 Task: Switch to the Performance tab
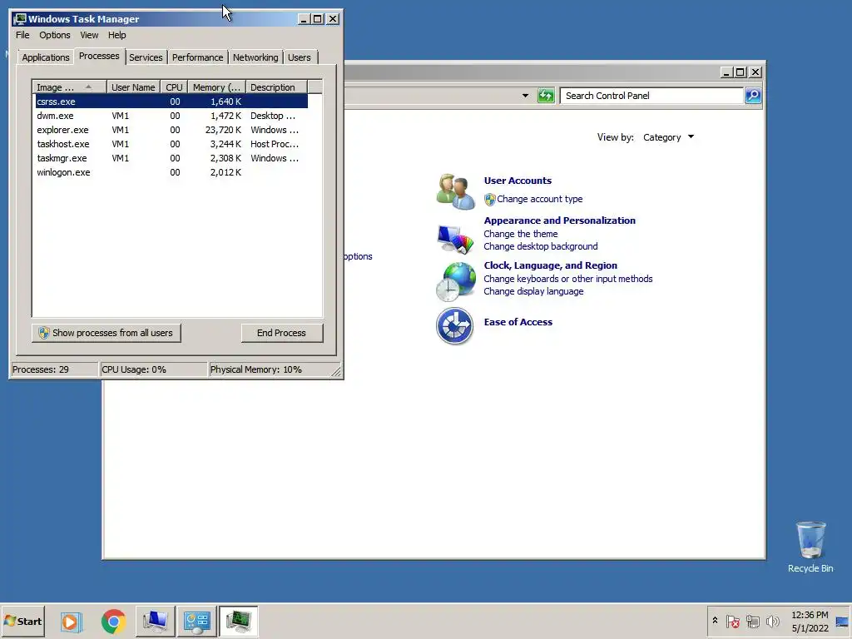point(197,57)
